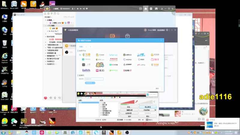
Task: Close the 场景1 tab with its x
Action: pyautogui.click(x=86, y=47)
